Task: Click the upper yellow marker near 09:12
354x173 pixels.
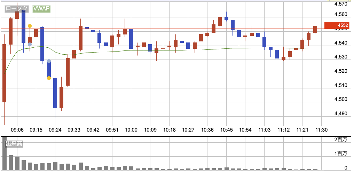Action: (30, 26)
